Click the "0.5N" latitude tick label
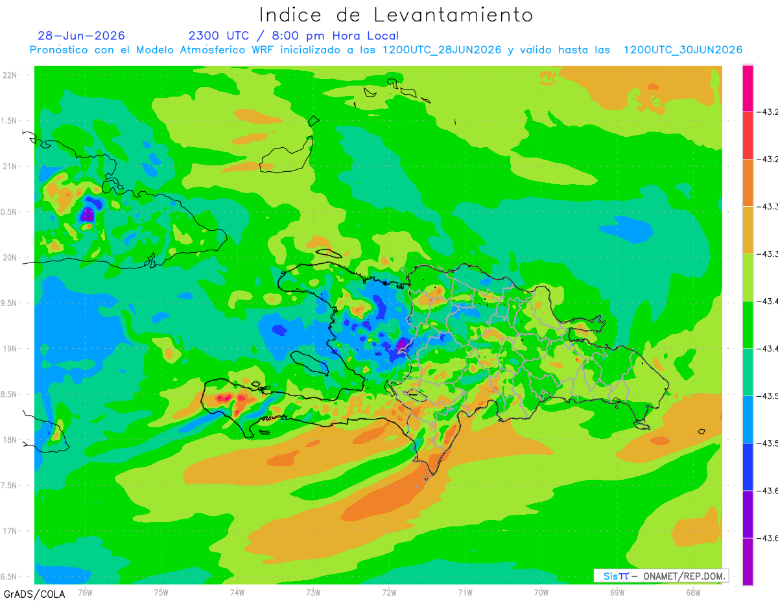The width and height of the screenshot is (778, 601). coord(9,212)
